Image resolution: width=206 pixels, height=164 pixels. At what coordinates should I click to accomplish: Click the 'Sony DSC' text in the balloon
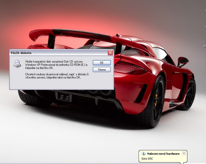point(147,159)
